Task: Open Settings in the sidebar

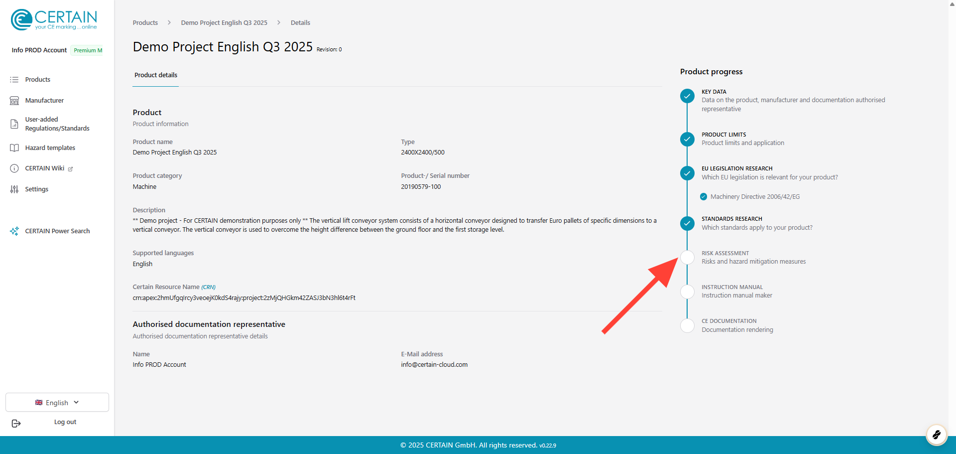Action: 37,189
